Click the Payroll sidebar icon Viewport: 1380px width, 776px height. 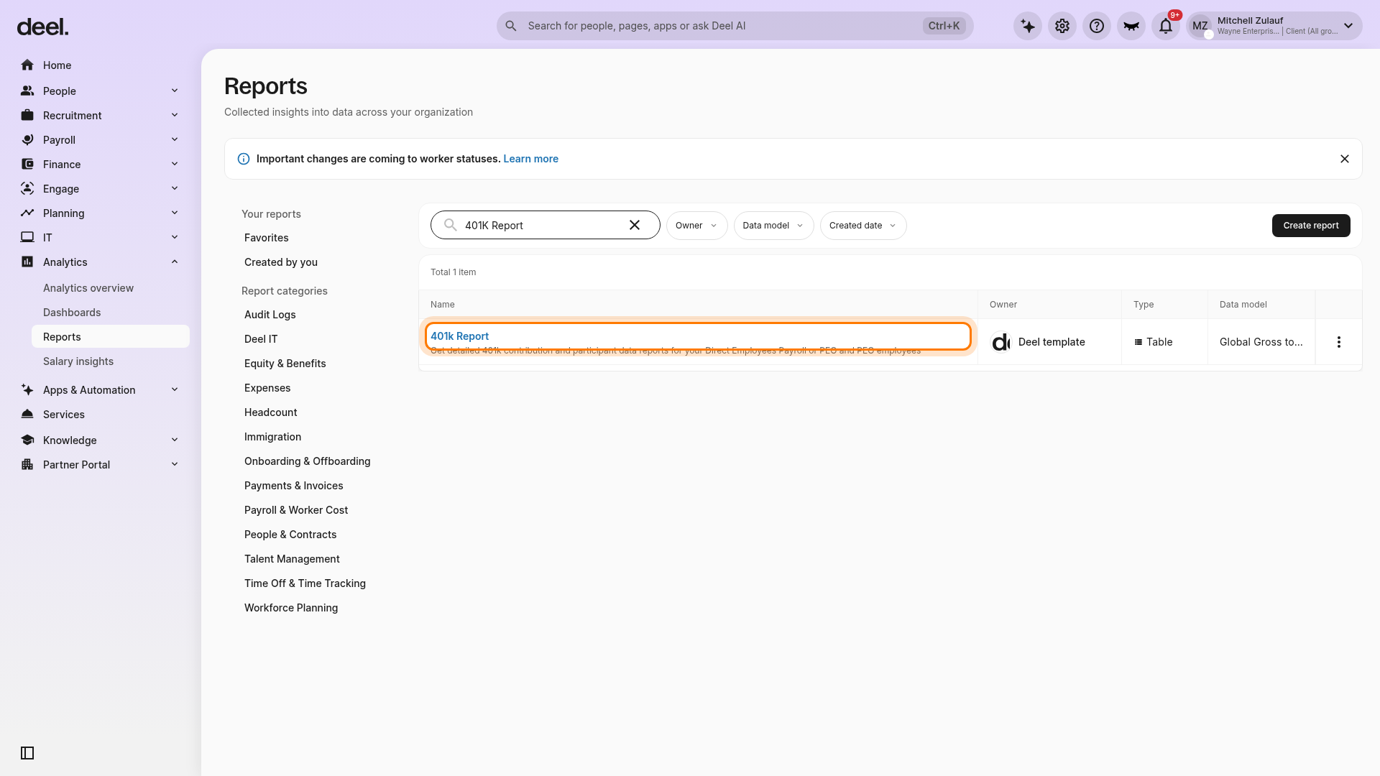[x=27, y=140]
